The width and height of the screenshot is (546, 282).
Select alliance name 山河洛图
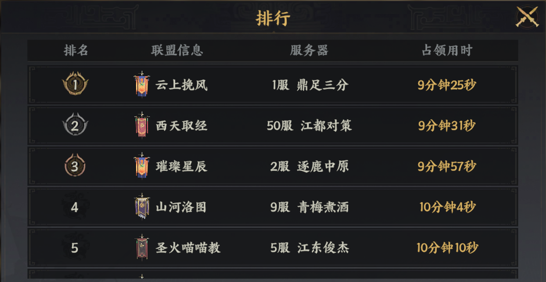pyautogui.click(x=182, y=207)
